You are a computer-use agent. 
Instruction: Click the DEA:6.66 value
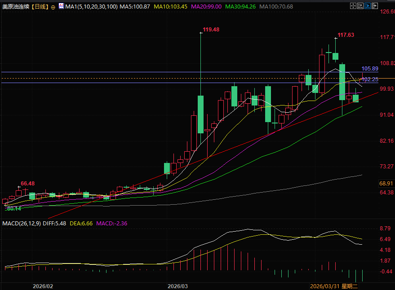point(81,224)
